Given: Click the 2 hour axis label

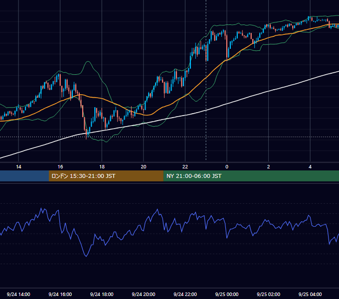Looking at the screenshot, I should (269, 167).
